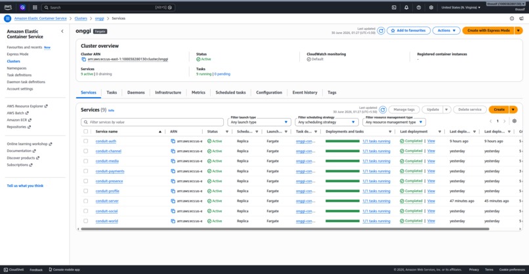Check the conduit-world service row
Image resolution: width=529 pixels, height=274 pixels.
click(86, 221)
